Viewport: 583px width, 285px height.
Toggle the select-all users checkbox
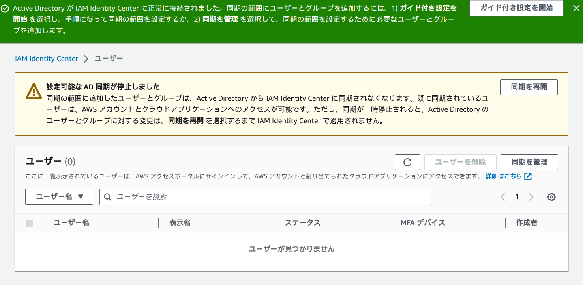tap(29, 223)
